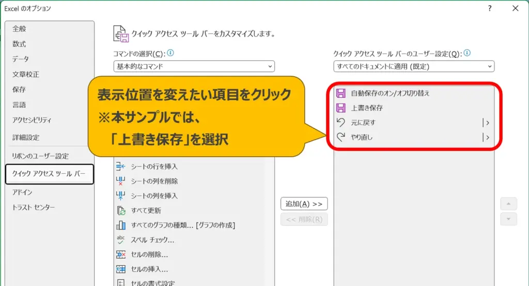This screenshot has height=286, width=529.
Task: Click the insert sheet row icon
Action: (x=121, y=166)
